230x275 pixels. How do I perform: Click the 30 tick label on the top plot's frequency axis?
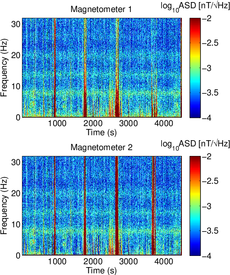[x=16, y=24]
